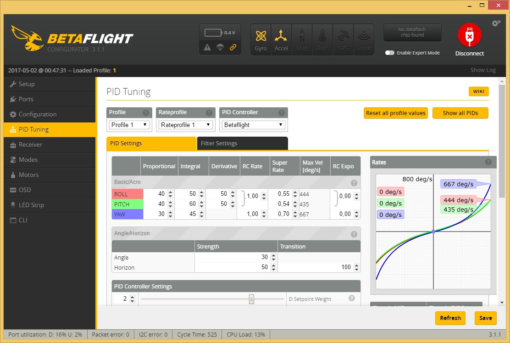Open the Setup section
Viewport: 510px width, 343px height.
[50, 84]
